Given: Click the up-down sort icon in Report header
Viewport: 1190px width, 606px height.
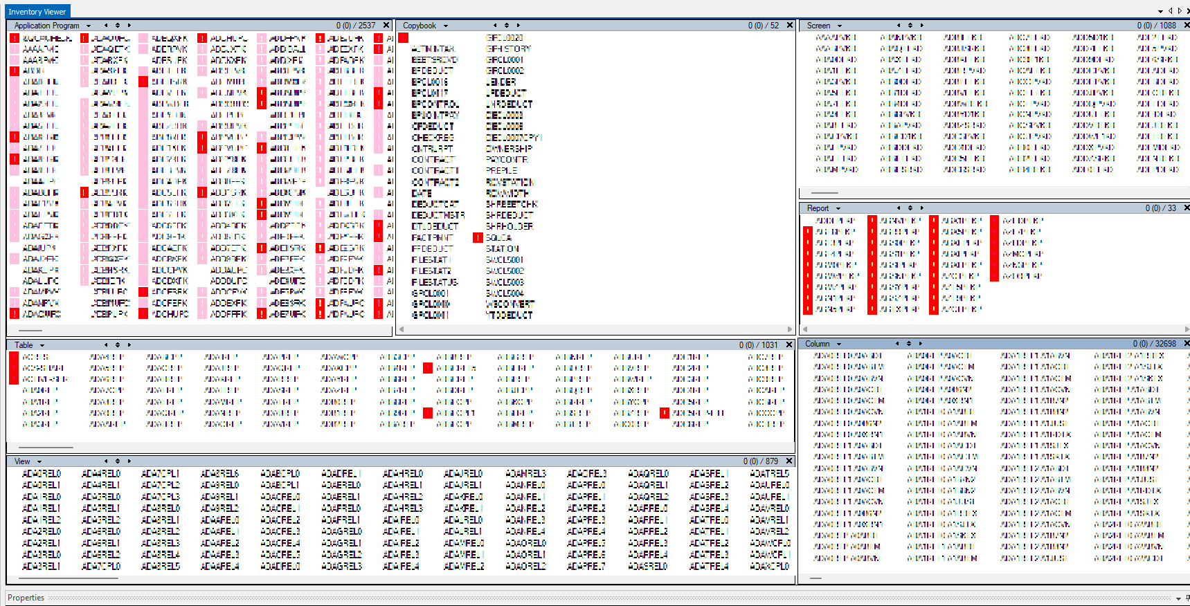Looking at the screenshot, I should pos(910,208).
